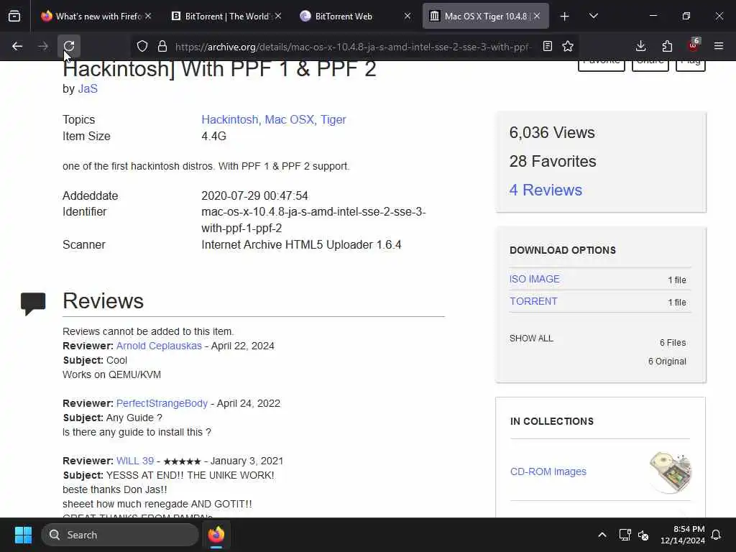Download the ISO IMAGE file
The height and width of the screenshot is (552, 736).
(x=535, y=280)
